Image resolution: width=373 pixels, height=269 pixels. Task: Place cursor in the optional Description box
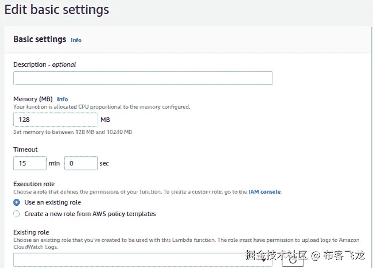[x=142, y=78]
